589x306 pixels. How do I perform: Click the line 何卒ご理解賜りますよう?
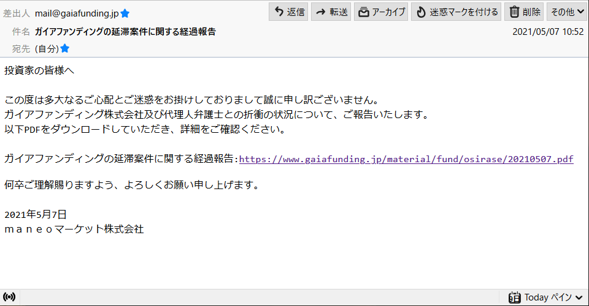131,185
